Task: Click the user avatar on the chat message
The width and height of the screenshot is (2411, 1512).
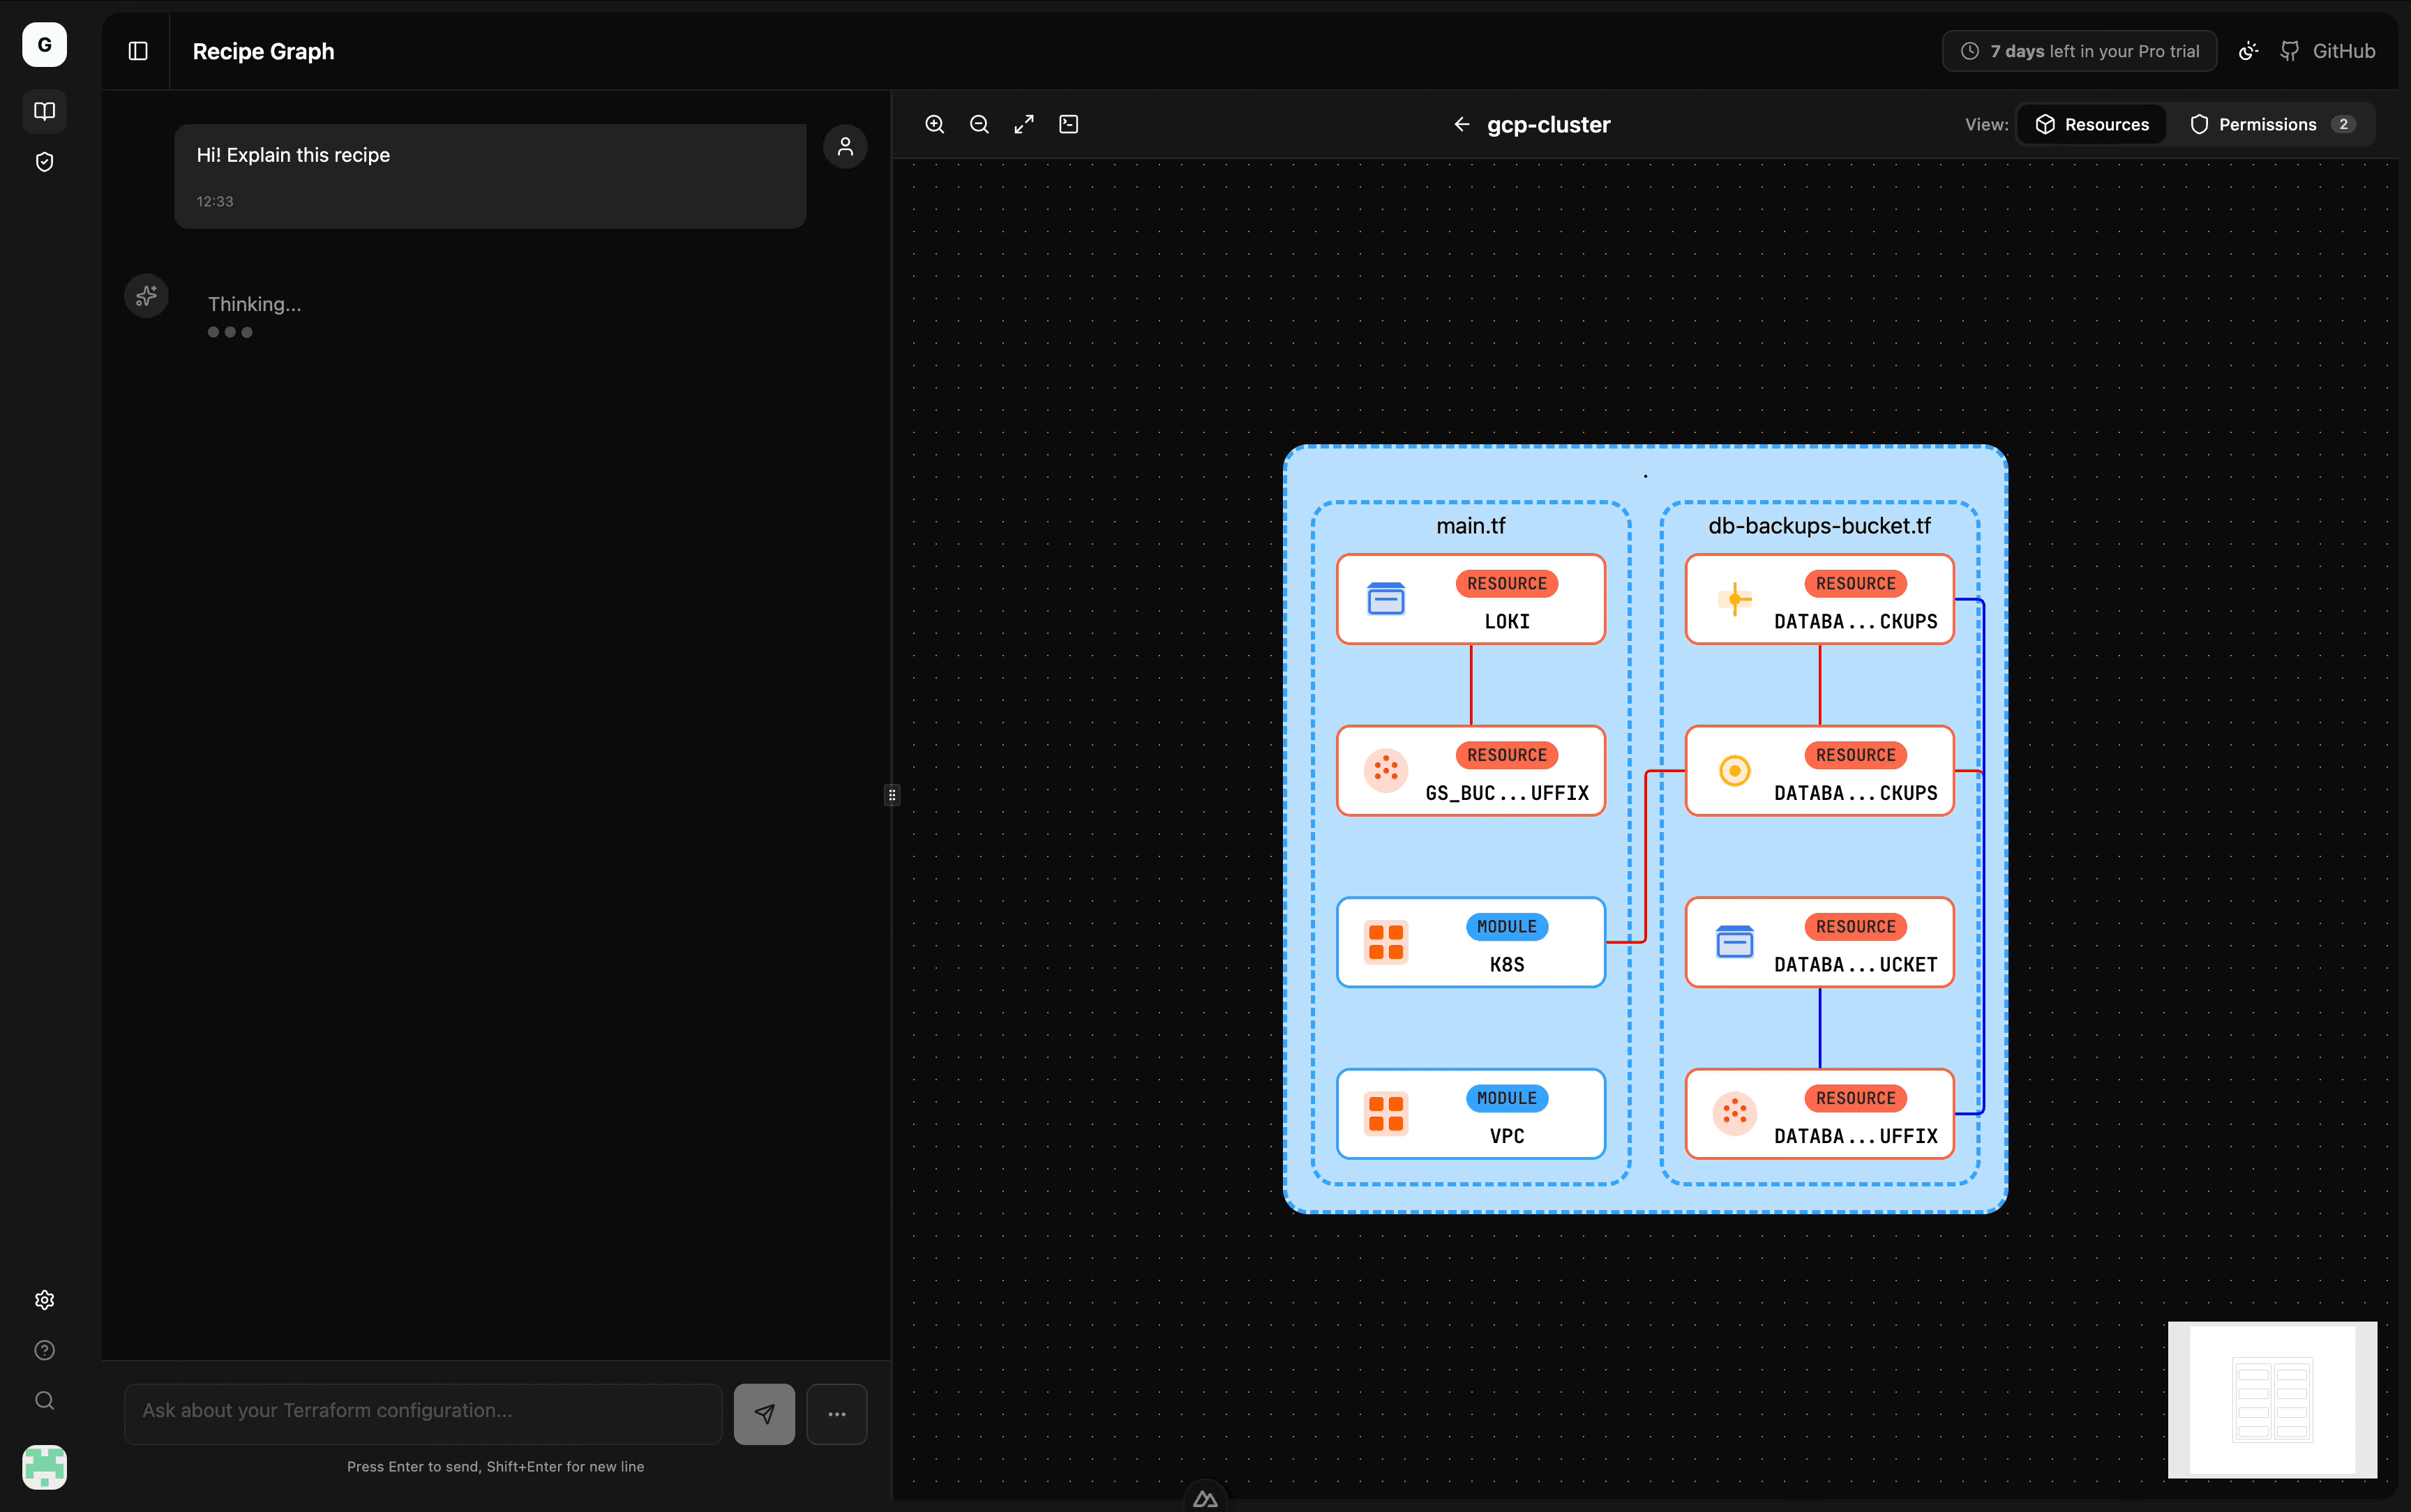Action: tap(845, 146)
